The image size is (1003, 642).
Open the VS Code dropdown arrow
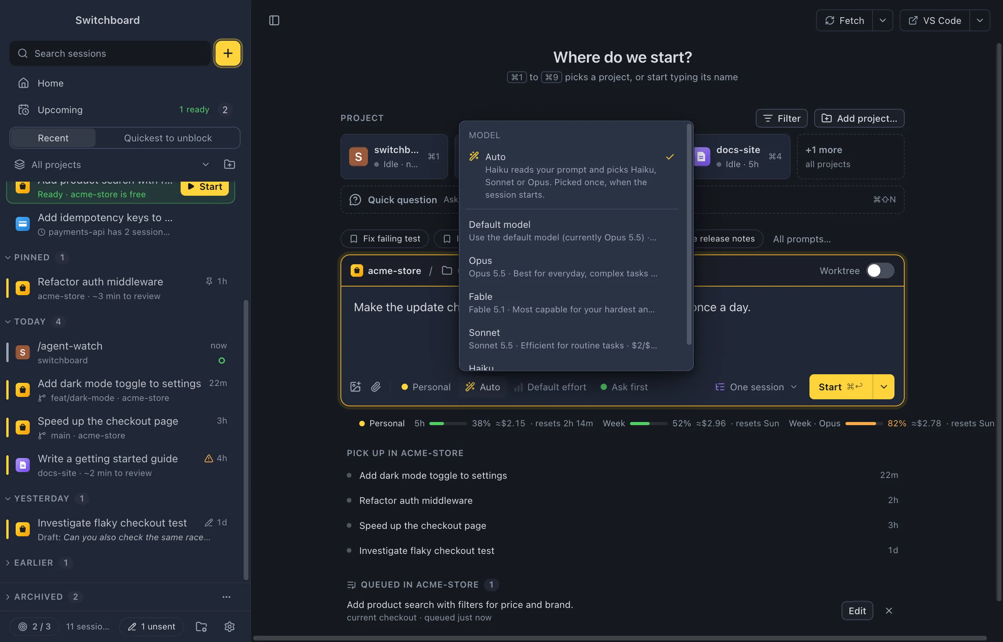(x=979, y=20)
